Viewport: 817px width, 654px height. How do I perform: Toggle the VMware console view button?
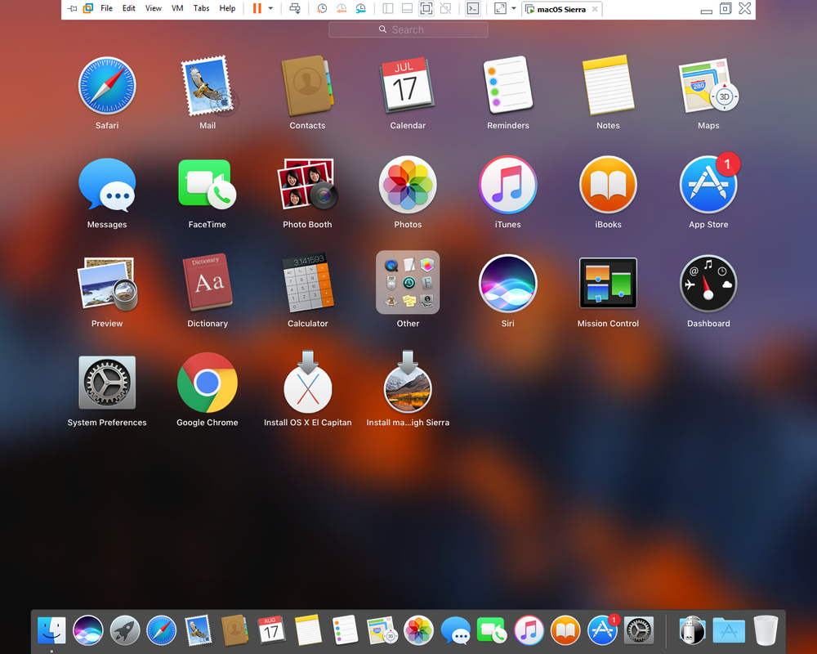click(x=472, y=9)
